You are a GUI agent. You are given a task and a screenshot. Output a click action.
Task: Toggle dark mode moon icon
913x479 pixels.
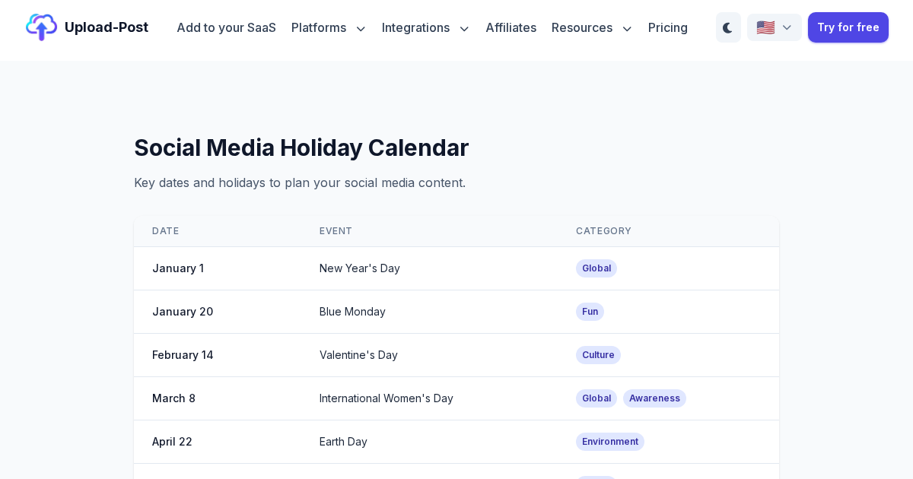[728, 27]
